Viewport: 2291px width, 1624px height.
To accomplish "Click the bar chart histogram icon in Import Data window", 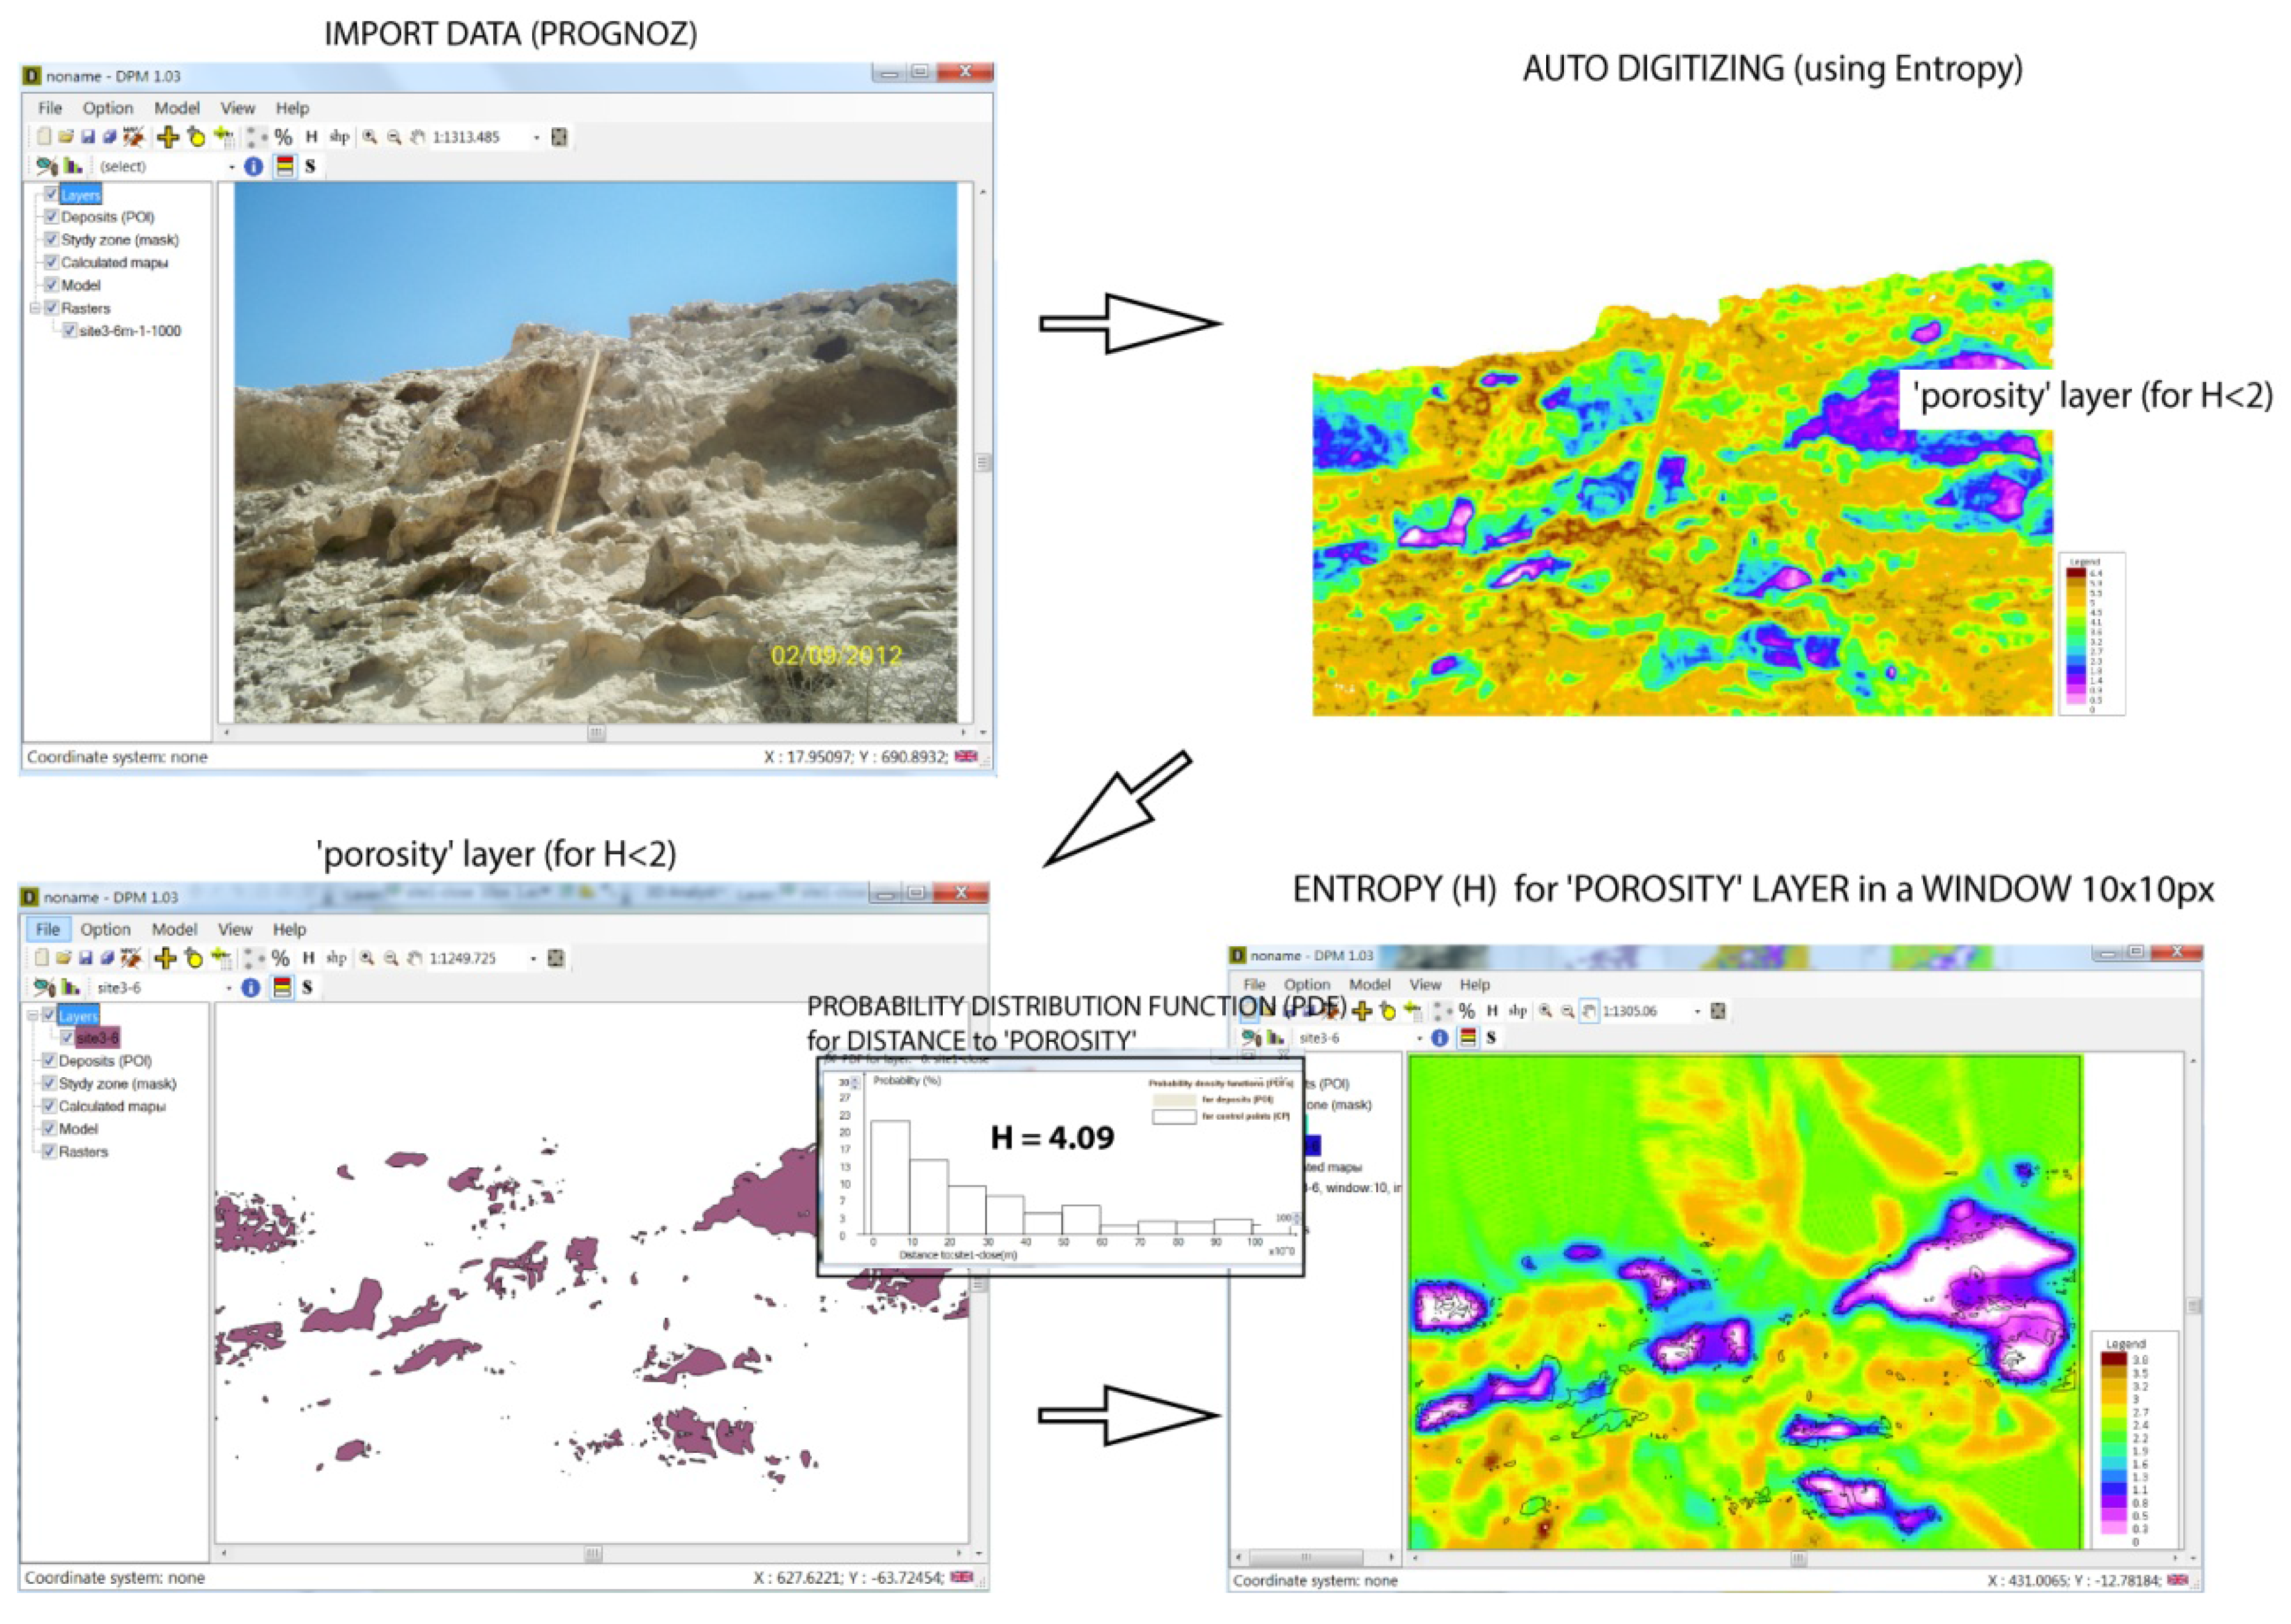I will [x=73, y=166].
